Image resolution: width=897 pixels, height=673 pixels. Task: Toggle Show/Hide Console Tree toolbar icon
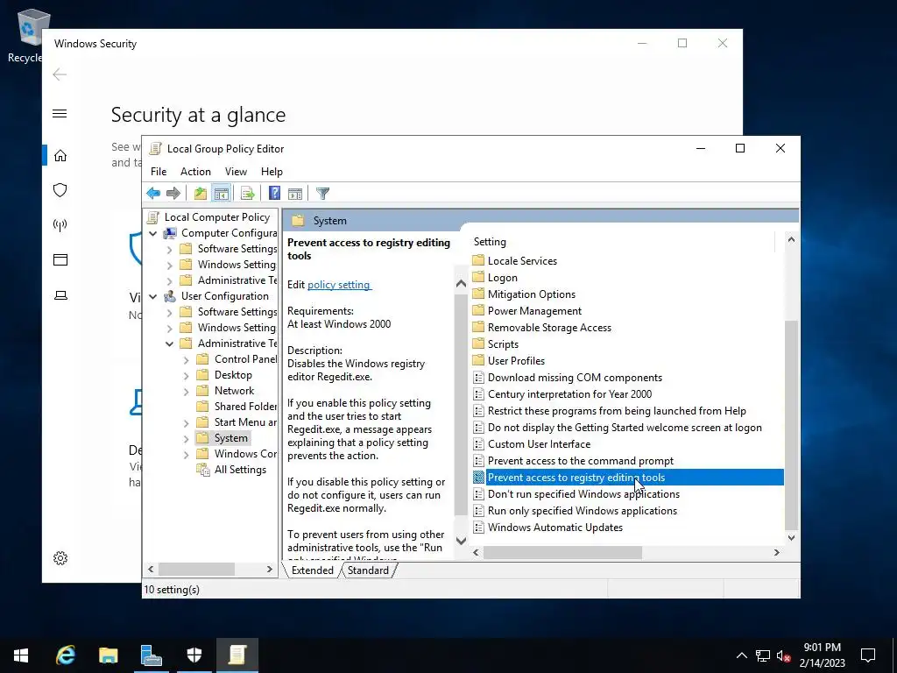(x=221, y=194)
